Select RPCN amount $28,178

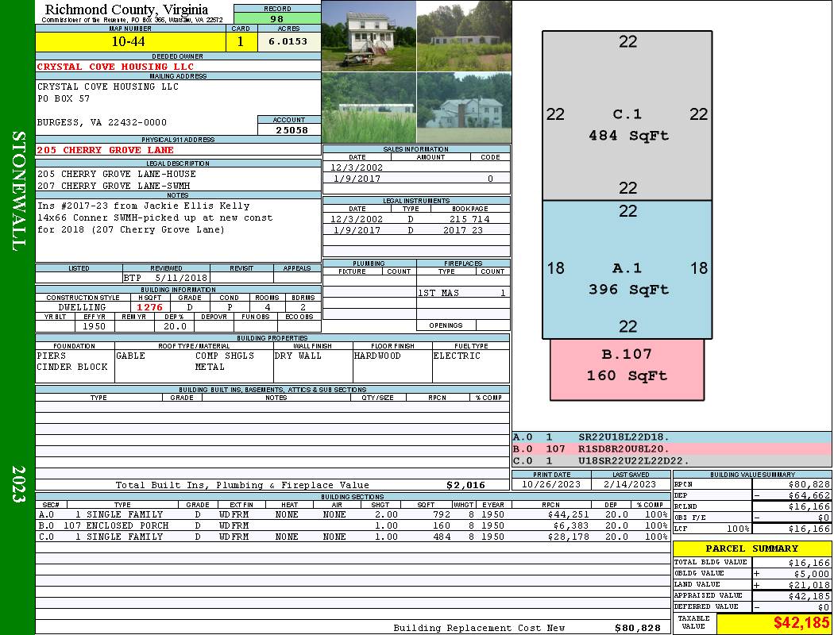[568, 537]
